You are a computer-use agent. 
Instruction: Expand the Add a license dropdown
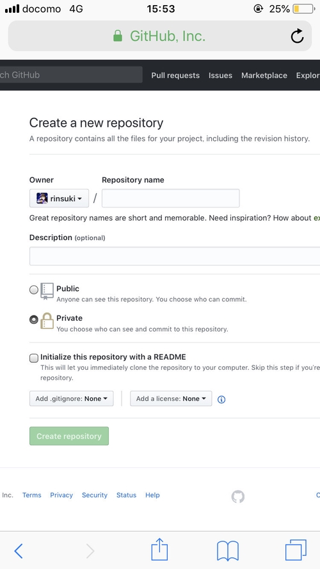[x=171, y=399]
